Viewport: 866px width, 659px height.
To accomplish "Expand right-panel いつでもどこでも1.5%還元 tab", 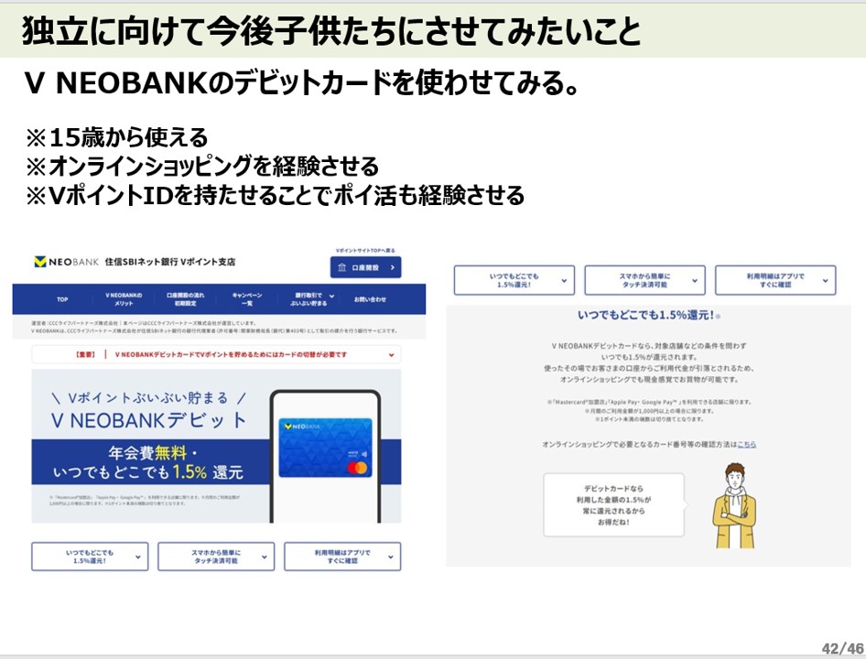I will 514,280.
